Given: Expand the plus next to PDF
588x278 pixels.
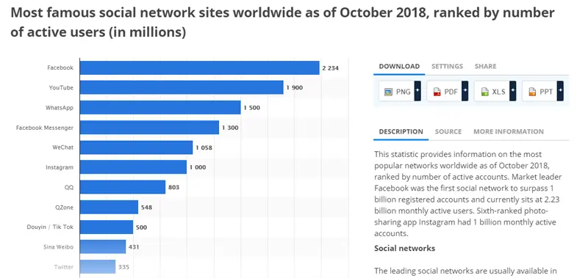Looking at the screenshot, I should (x=465, y=91).
